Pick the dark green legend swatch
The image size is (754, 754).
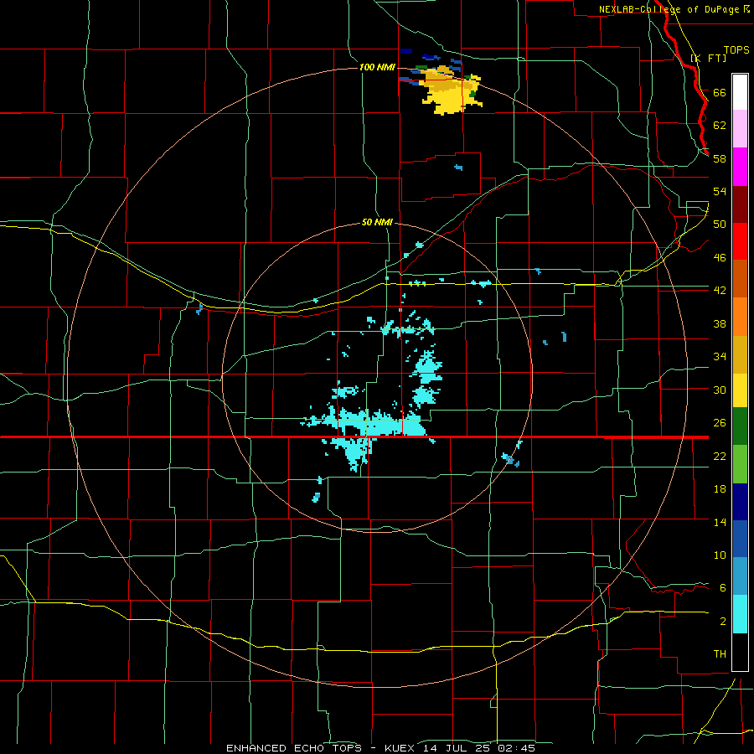(740, 426)
